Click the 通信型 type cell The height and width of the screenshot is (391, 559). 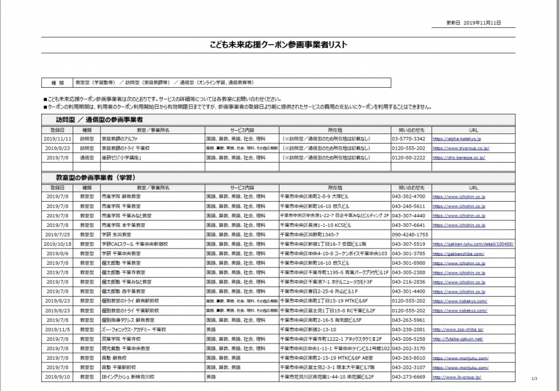[x=87, y=158]
